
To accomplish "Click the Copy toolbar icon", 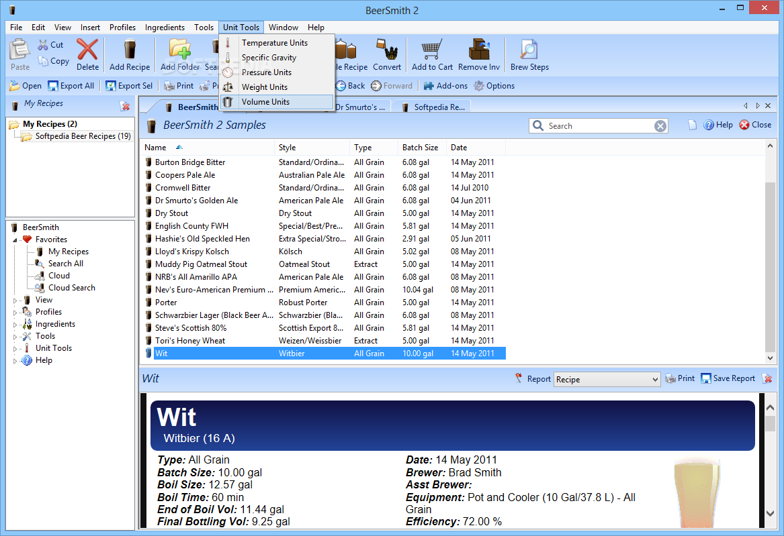I will (43, 61).
